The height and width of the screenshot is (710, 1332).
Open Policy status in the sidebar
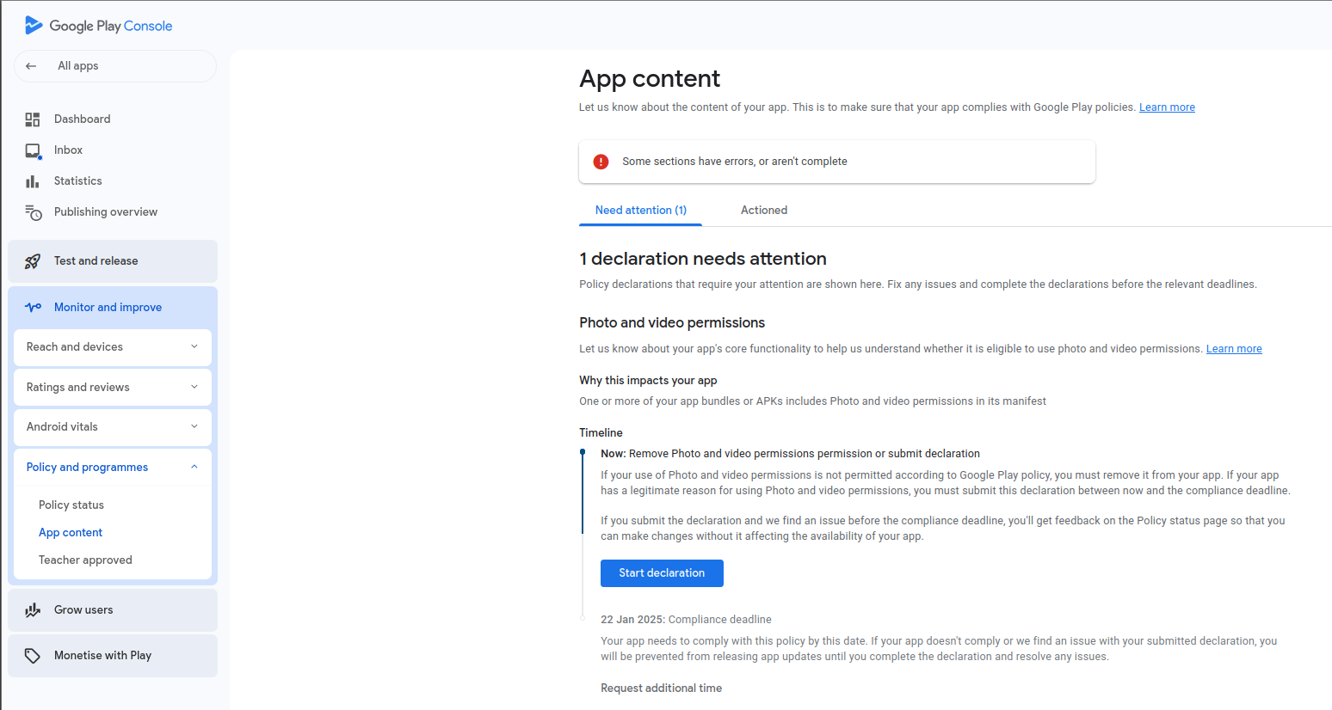[71, 505]
